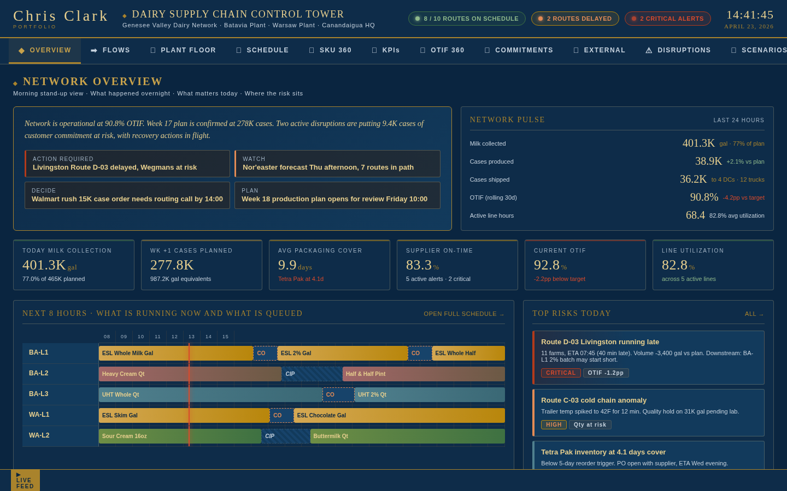Click the Scenarios tab icon
The width and height of the screenshot is (787, 491).
[733, 50]
